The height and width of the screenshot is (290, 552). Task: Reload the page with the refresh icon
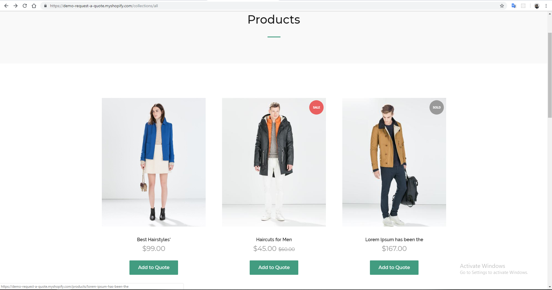pos(25,6)
